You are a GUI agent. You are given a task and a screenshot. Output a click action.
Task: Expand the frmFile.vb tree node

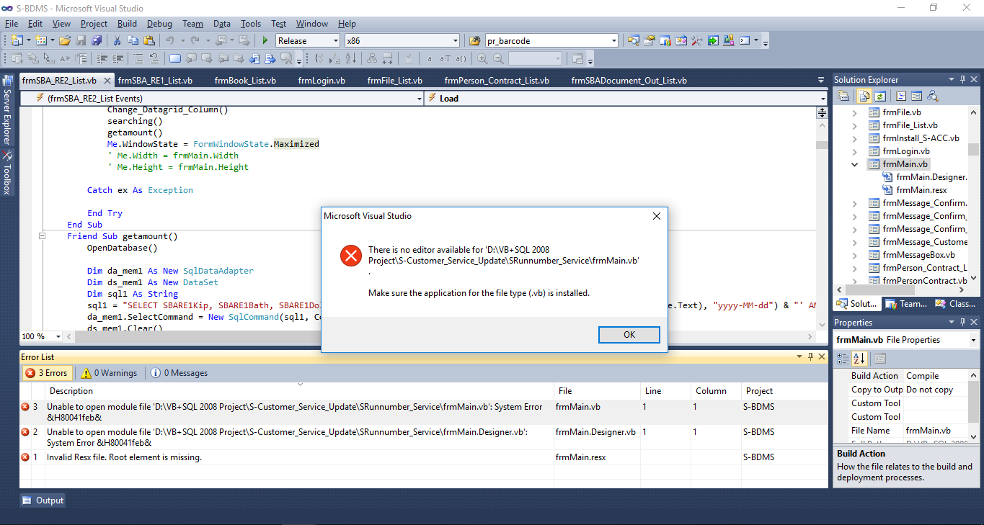tap(855, 112)
